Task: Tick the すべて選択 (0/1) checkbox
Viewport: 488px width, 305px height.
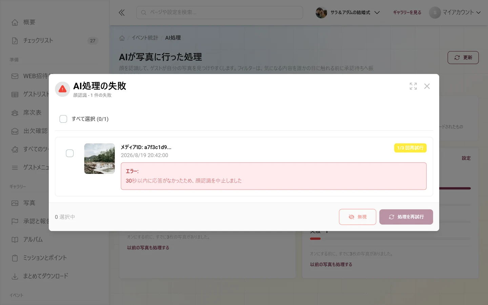Action: (63, 119)
